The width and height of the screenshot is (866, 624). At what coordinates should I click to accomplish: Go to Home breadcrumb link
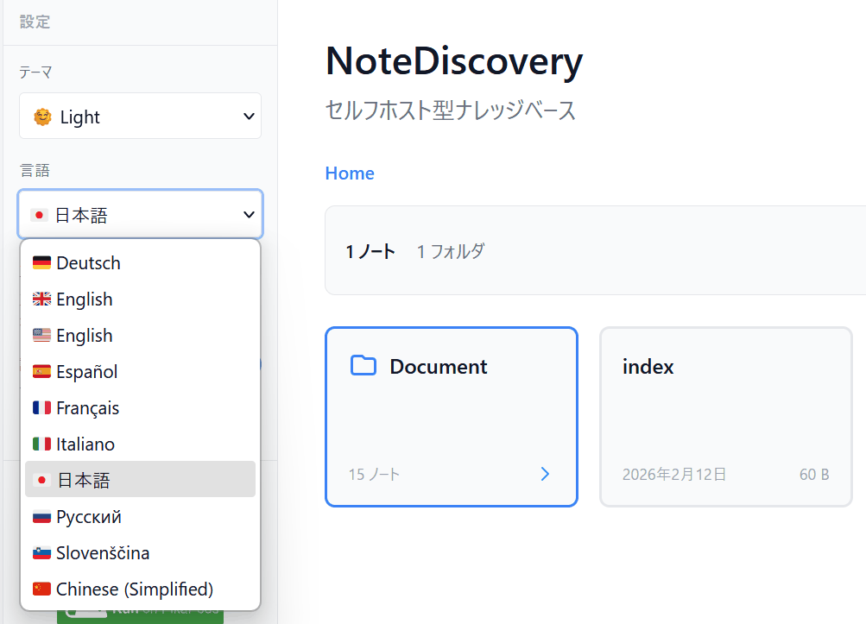[350, 173]
